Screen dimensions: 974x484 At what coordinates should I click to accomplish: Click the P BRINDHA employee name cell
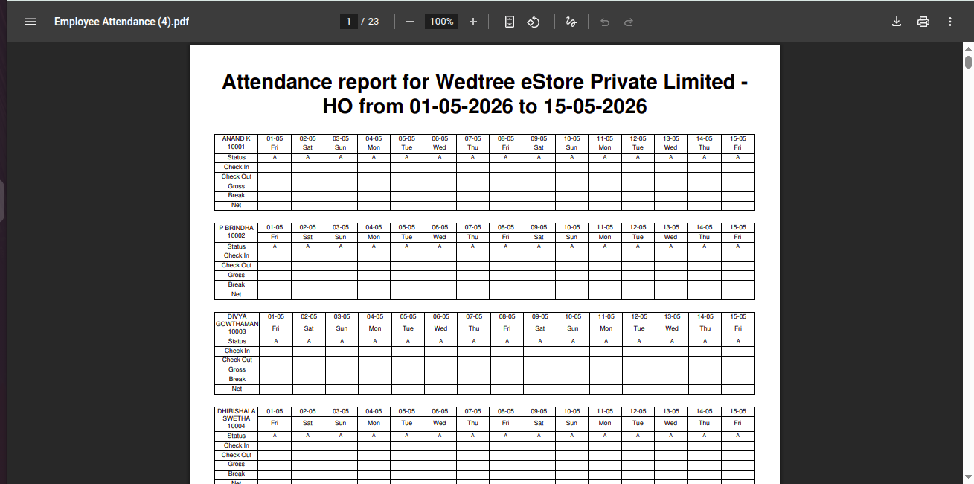pos(236,232)
